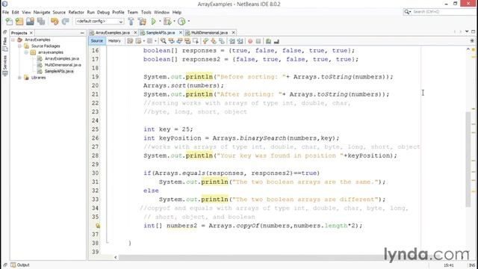Click the Find Previous Occurrence icon

click(171, 41)
